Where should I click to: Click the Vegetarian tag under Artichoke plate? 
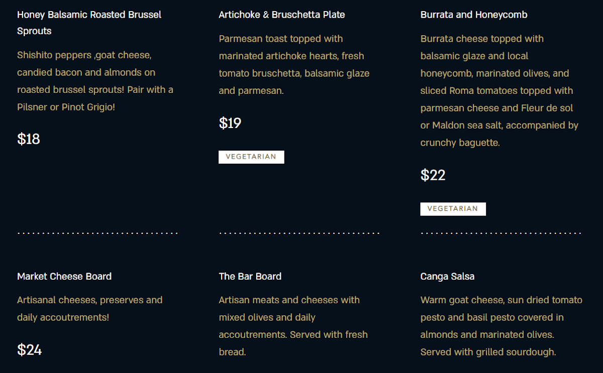pos(251,157)
